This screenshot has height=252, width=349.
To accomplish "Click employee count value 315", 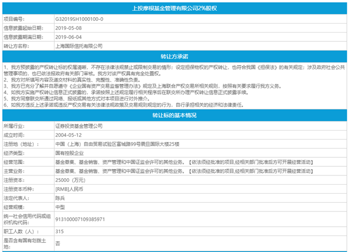I will (x=59, y=231).
